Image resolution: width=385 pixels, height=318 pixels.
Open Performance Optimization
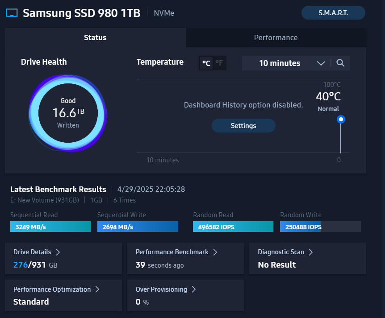[63, 295]
